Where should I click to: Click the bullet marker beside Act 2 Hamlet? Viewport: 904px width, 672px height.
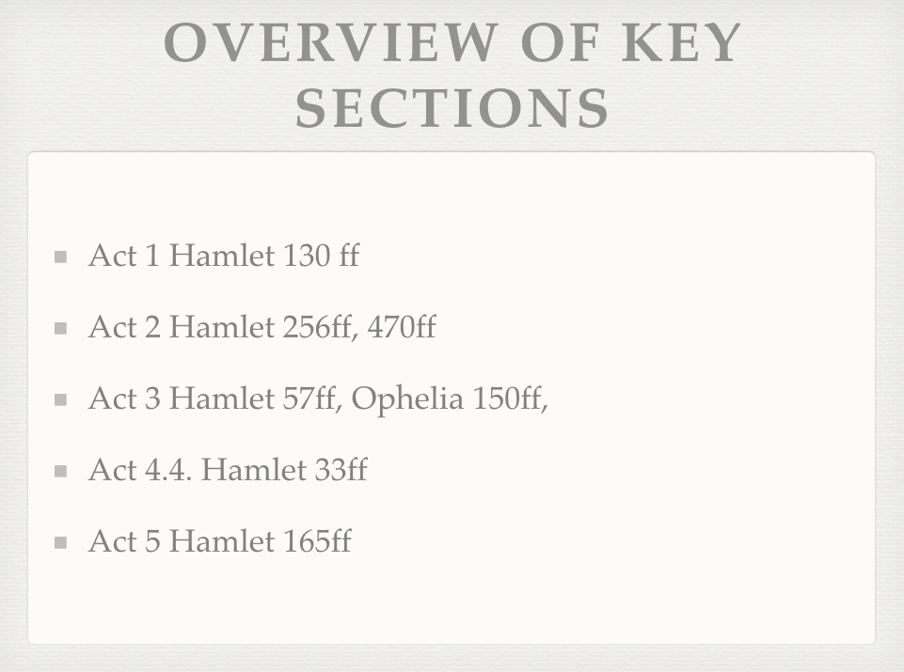[61, 328]
